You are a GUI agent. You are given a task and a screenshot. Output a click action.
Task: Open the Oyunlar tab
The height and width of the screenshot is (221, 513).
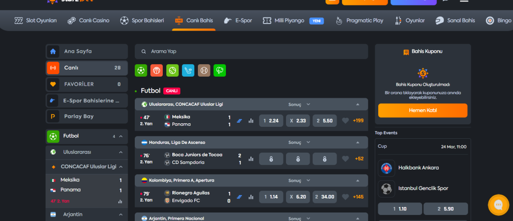(x=410, y=21)
